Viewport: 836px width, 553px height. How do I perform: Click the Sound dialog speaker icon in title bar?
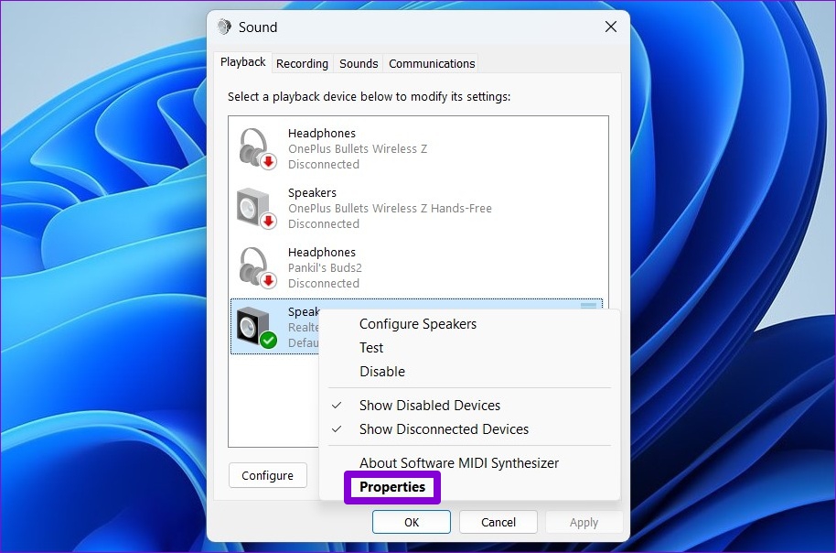pyautogui.click(x=224, y=27)
